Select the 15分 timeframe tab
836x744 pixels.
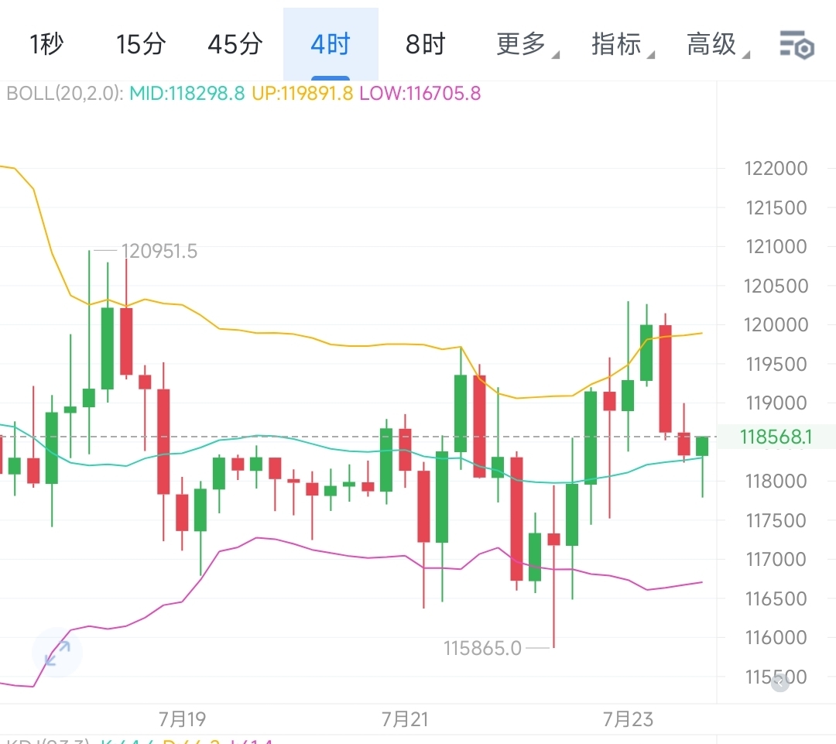click(x=140, y=45)
